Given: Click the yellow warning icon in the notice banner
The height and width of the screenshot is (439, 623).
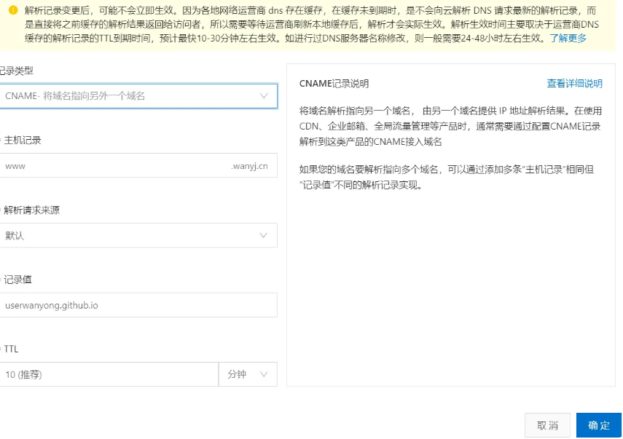Looking at the screenshot, I should [13, 10].
